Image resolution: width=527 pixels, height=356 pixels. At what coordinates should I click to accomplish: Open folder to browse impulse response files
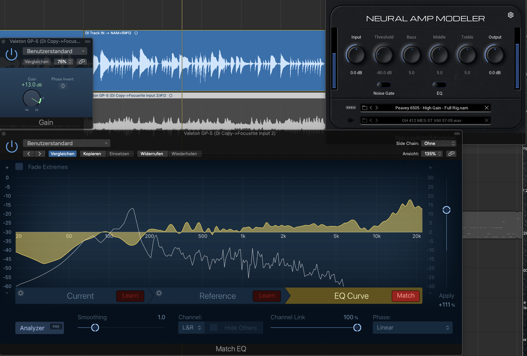click(x=364, y=120)
